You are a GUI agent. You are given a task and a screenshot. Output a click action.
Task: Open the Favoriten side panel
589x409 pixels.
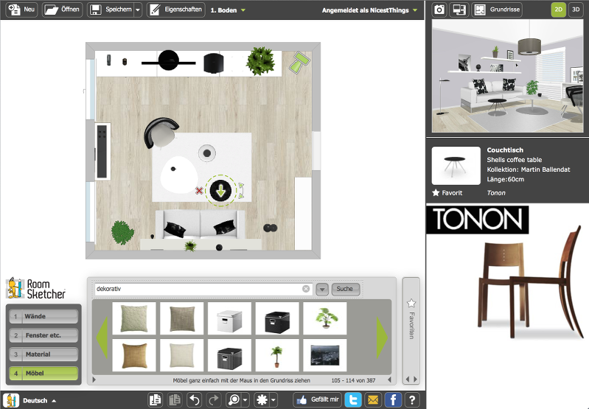pyautogui.click(x=411, y=326)
